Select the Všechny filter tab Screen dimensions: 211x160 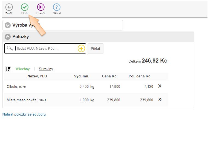[x=23, y=69]
